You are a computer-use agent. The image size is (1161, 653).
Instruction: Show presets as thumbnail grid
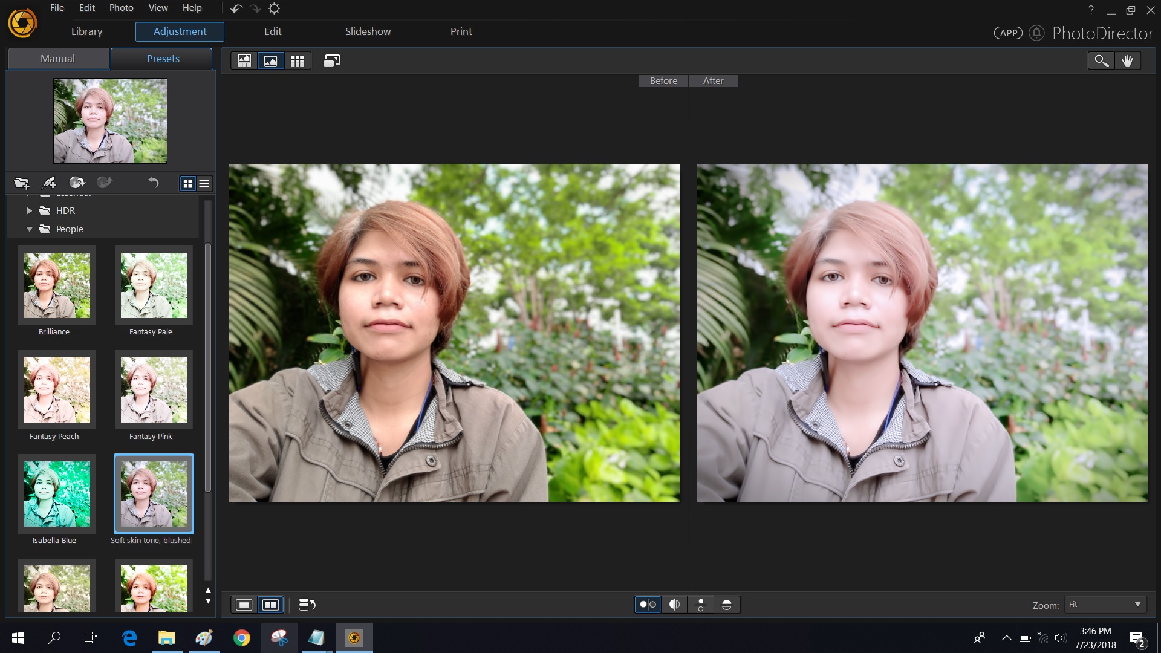(x=188, y=183)
